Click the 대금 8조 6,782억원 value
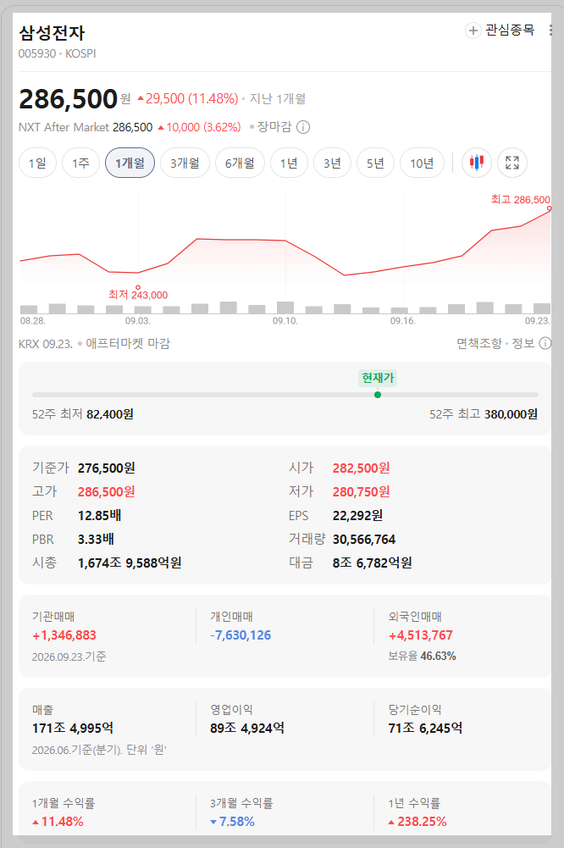Image resolution: width=564 pixels, height=848 pixels. pos(372,563)
